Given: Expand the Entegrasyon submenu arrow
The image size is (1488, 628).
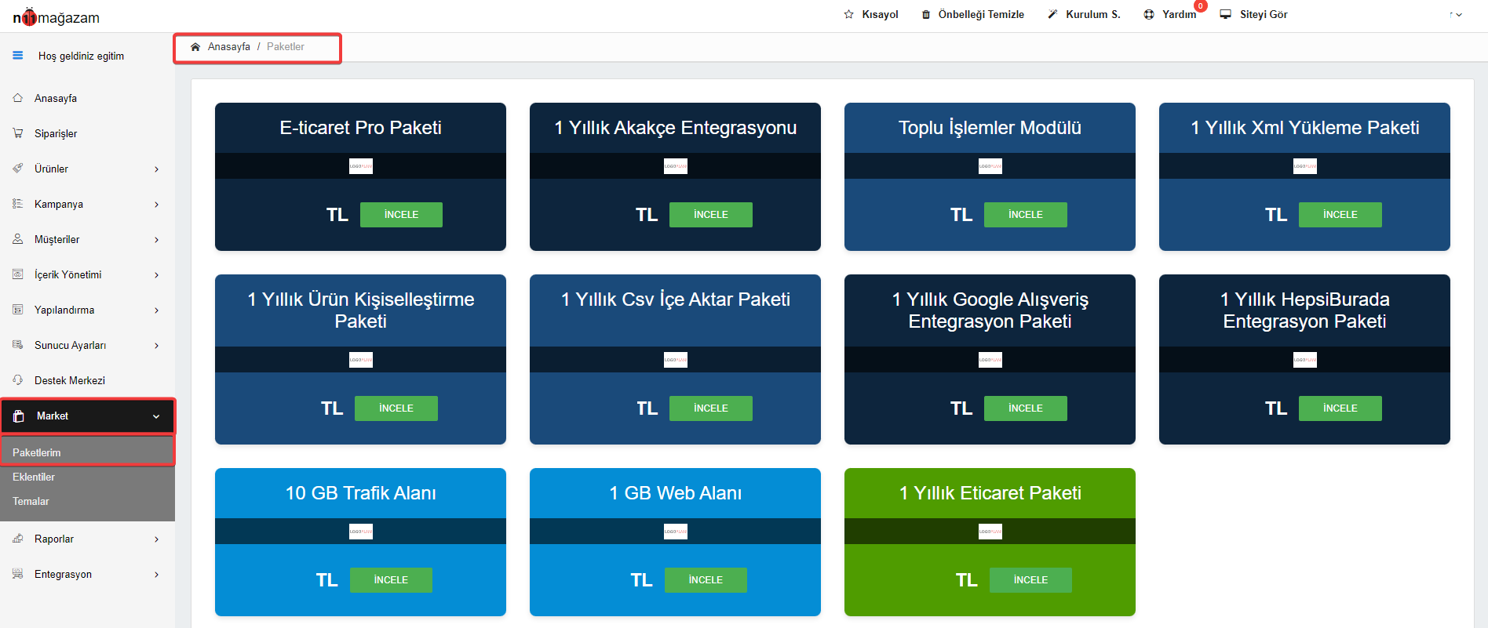Looking at the screenshot, I should pyautogui.click(x=157, y=575).
